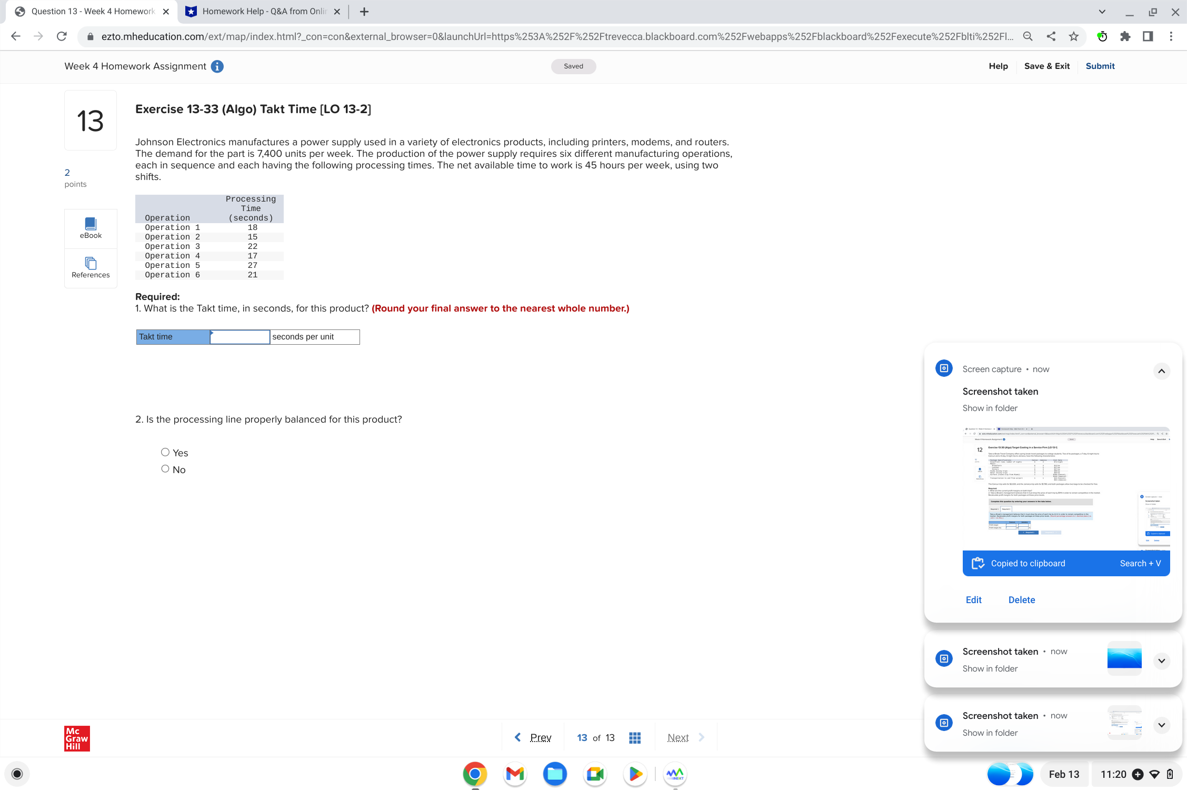Open the question grid navigator icon
The image size is (1187, 791).
[635, 738]
